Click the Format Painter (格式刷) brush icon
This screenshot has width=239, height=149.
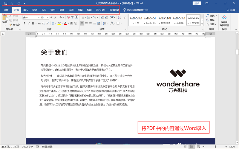click(x=11, y=25)
